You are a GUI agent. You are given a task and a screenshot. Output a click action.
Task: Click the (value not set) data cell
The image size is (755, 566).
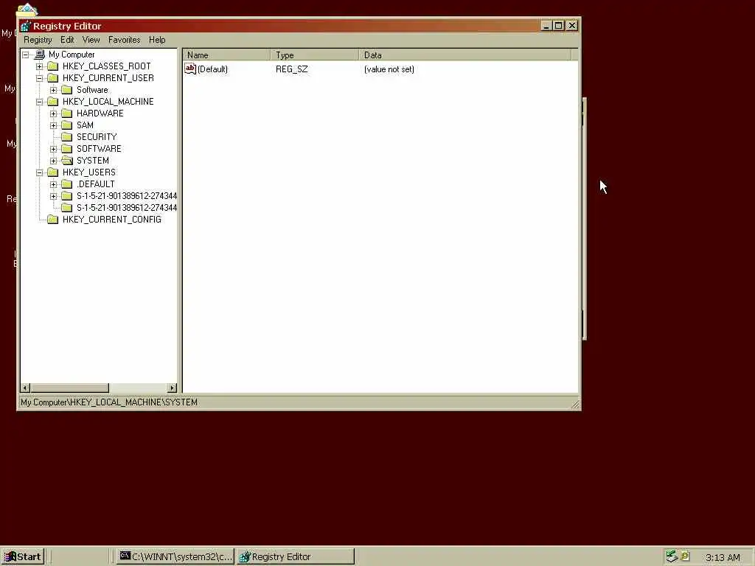[389, 69]
